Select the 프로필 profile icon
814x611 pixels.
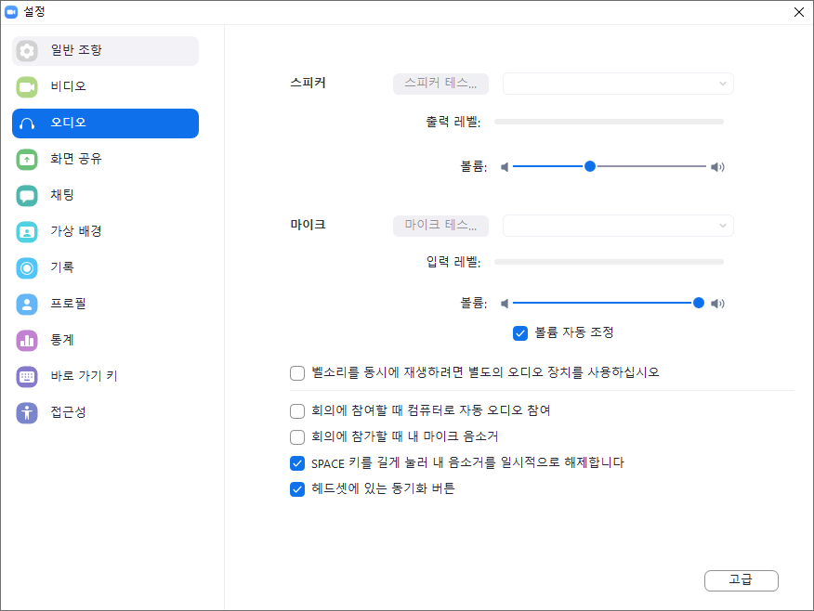pos(27,305)
